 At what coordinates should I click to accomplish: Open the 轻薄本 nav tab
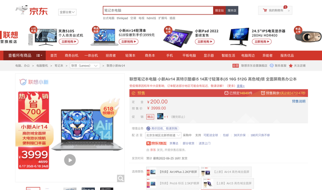[131, 55]
